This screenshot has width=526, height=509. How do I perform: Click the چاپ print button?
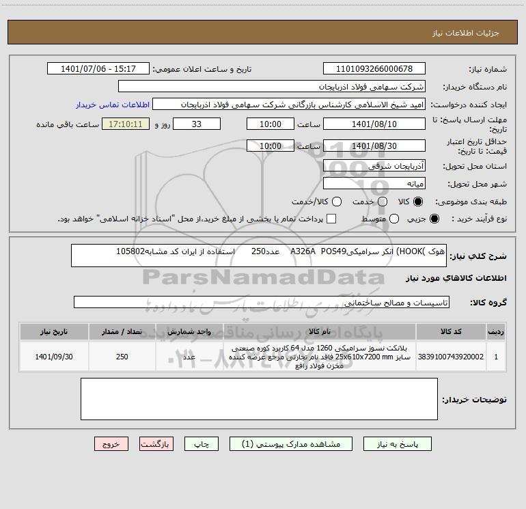pyautogui.click(x=202, y=444)
